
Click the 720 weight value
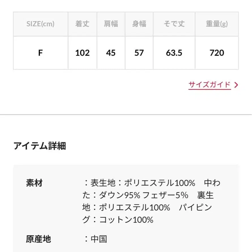(x=217, y=53)
